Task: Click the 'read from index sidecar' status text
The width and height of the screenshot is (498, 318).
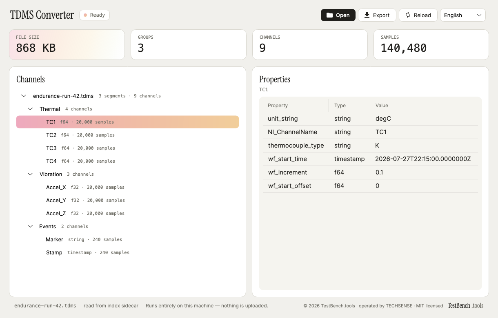Action: point(111,306)
